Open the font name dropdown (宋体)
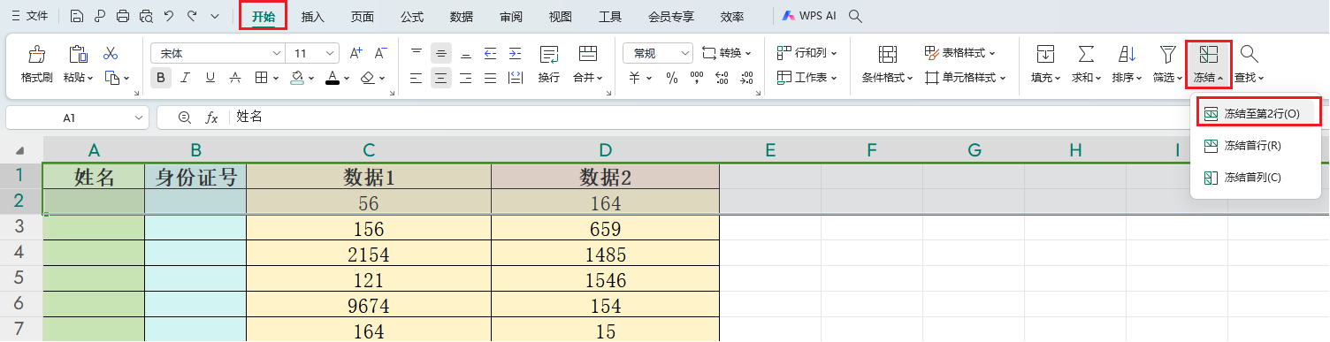The image size is (1330, 342). (276, 53)
